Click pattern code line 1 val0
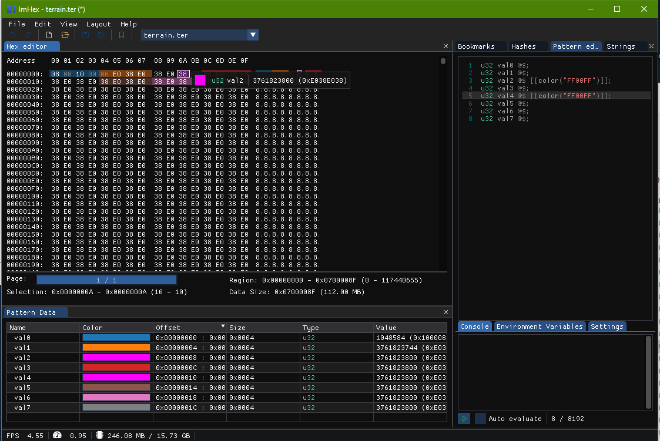The image size is (660, 441). [504, 65]
